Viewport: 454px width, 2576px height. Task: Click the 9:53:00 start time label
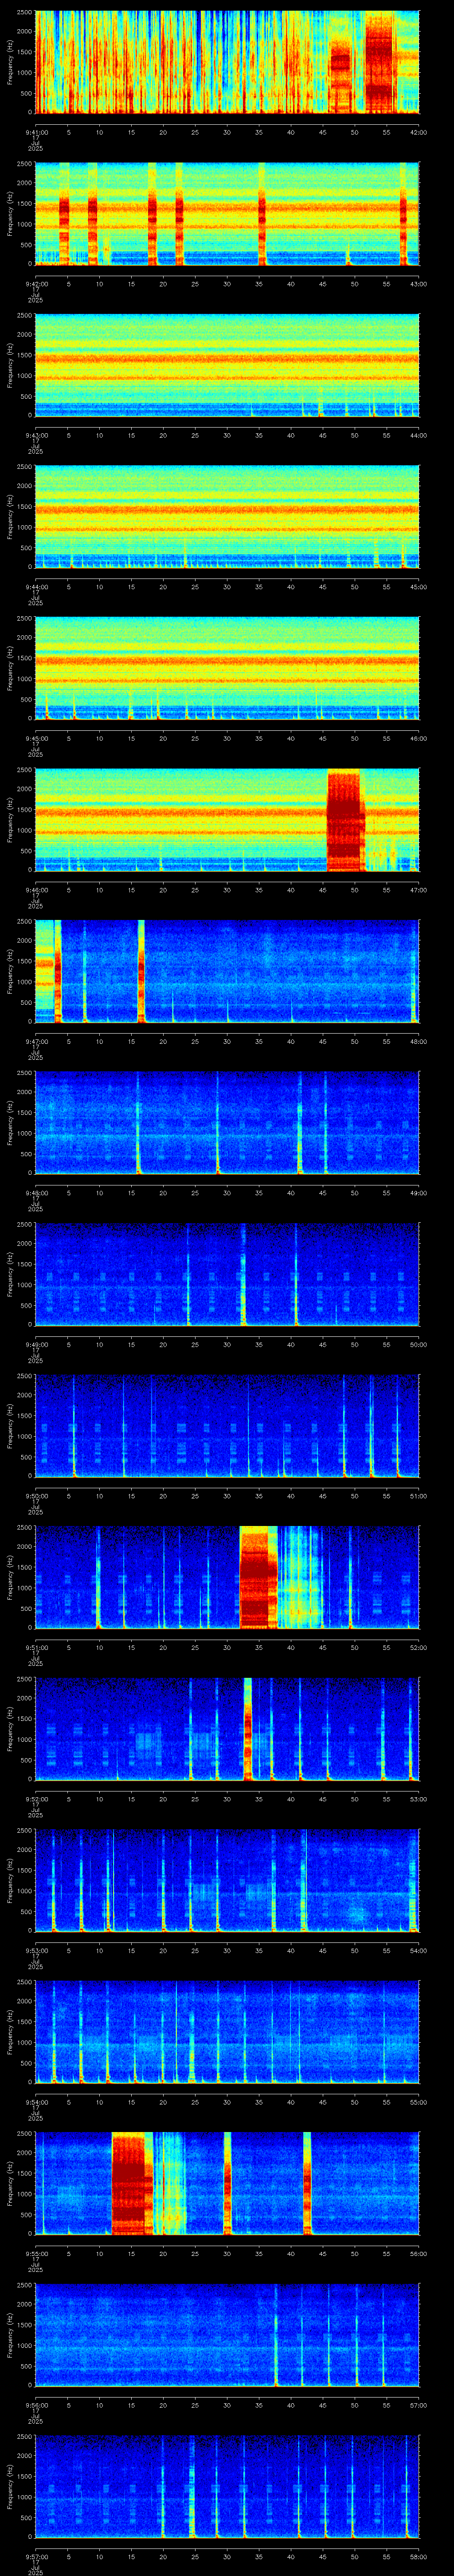36,1950
